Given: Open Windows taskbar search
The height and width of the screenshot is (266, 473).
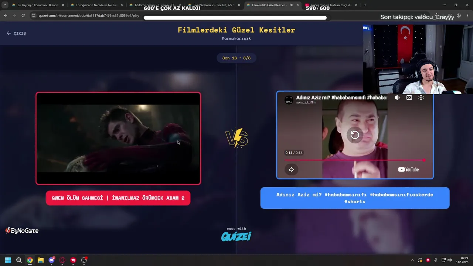Looking at the screenshot, I should pyautogui.click(x=19, y=260).
